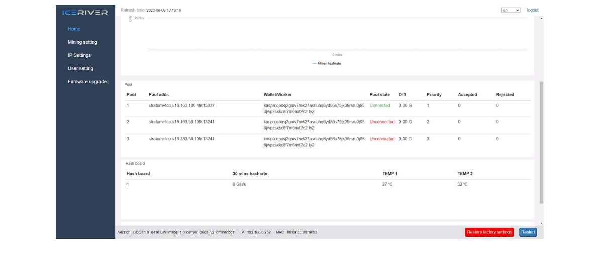Open Mining setting in sidebar
The width and height of the screenshot is (603, 262).
pos(82,42)
